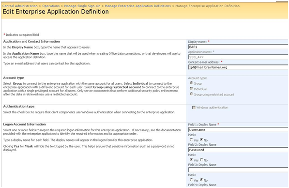Click the Account type section heading
This screenshot has width=289, height=188.
[14, 78]
